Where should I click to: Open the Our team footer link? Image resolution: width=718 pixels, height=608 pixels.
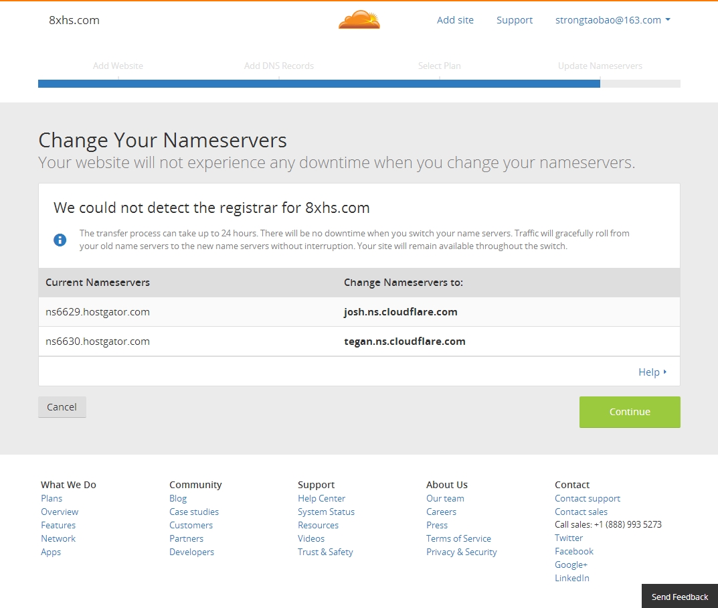coord(445,498)
